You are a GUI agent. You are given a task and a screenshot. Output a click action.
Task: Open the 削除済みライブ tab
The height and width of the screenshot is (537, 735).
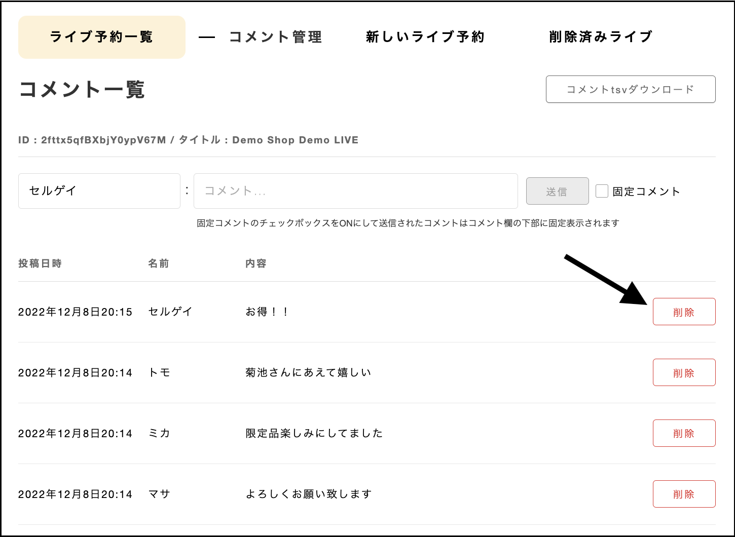(601, 37)
